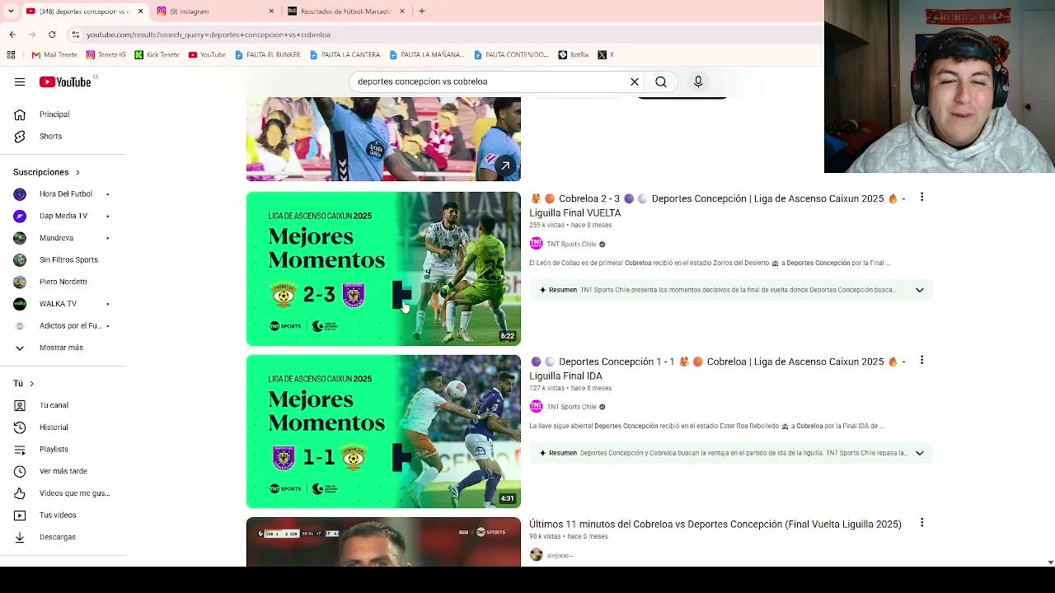Play the Mejores Momentos 2-3 thumbnail
Viewport: 1055px width, 593px height.
tap(383, 268)
